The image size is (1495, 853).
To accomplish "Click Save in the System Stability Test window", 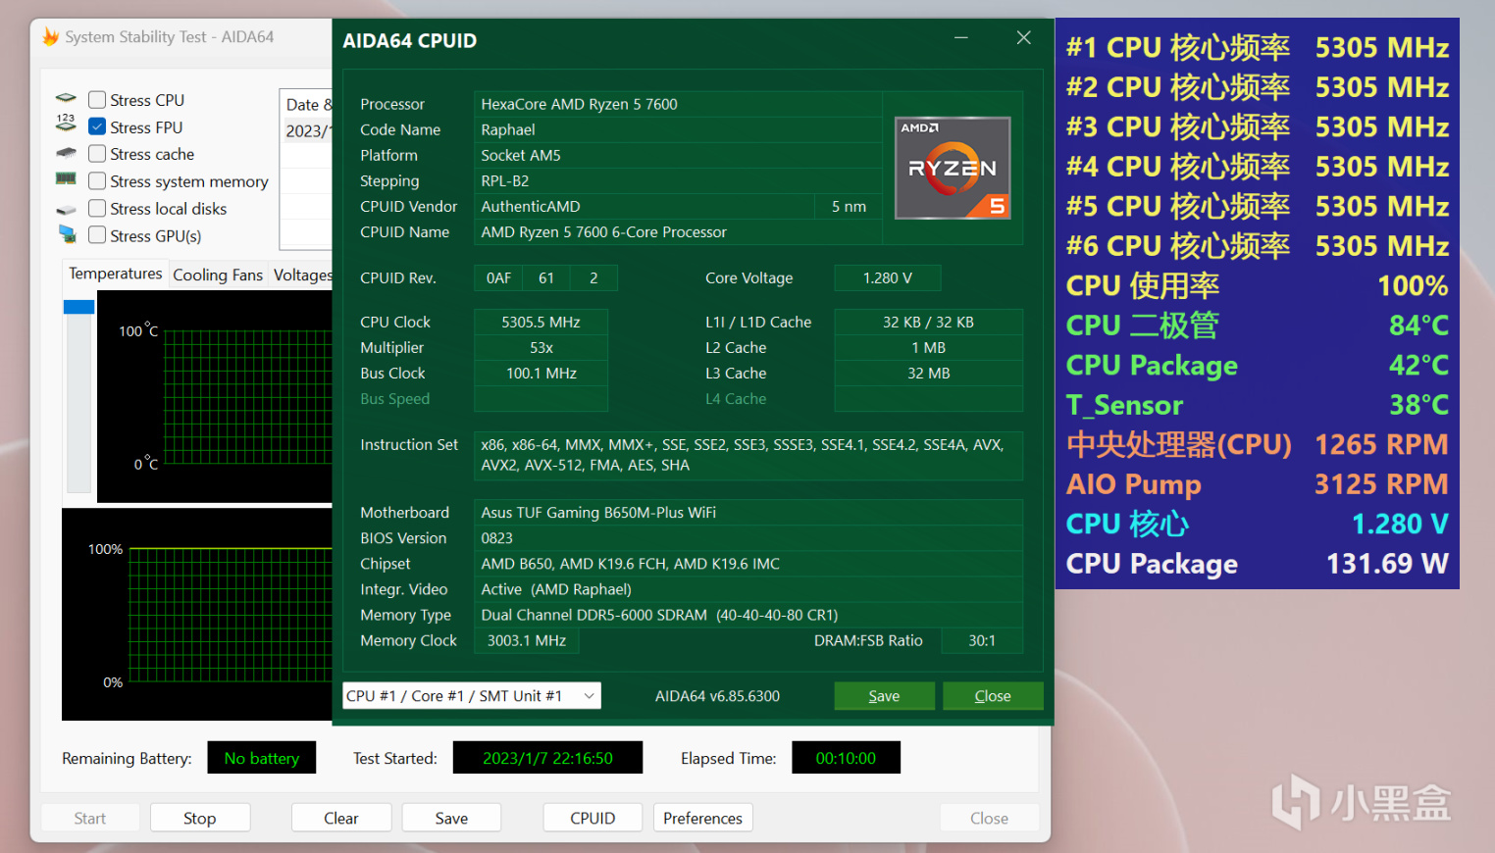I will 451,818.
